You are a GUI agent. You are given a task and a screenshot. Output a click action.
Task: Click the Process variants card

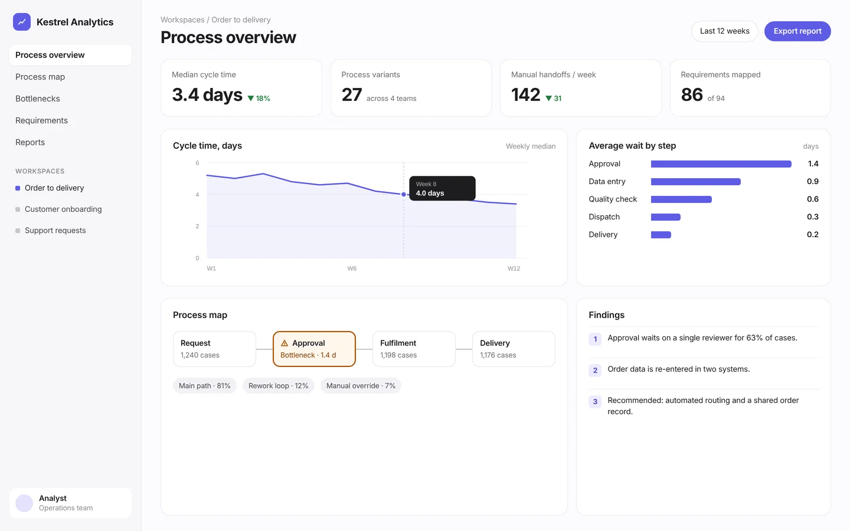tap(411, 88)
